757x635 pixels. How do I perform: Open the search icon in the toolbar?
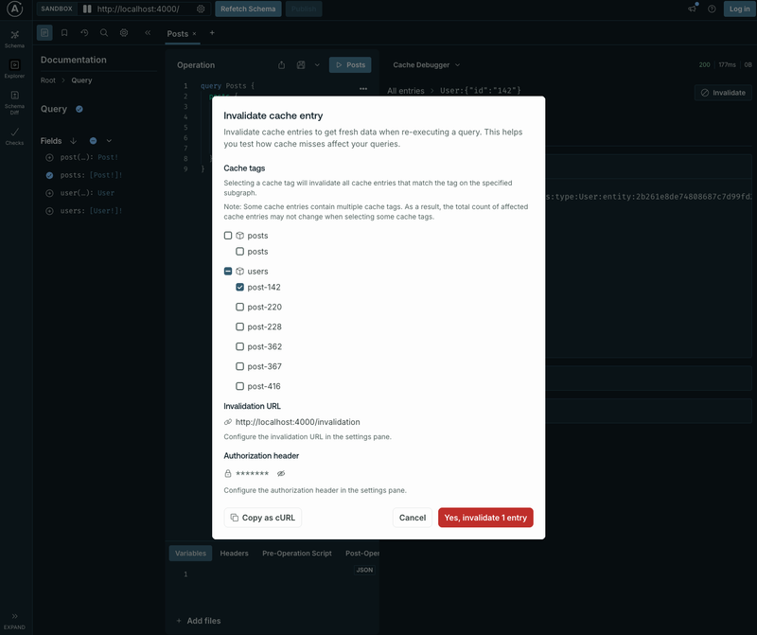104,31
